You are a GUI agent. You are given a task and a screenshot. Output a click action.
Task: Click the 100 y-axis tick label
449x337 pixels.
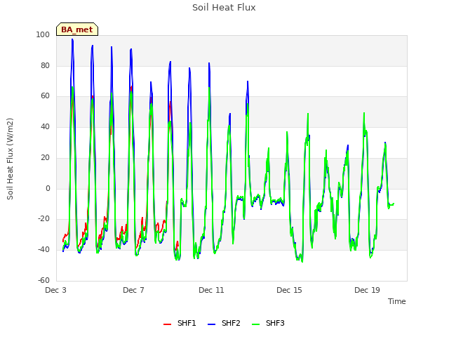[43, 34]
